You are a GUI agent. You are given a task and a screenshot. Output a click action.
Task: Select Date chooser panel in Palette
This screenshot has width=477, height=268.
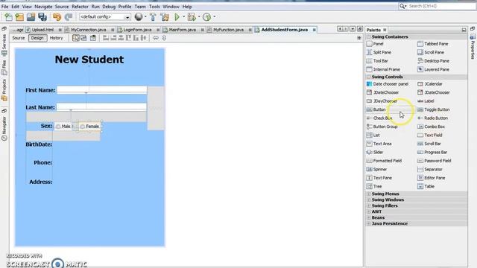point(388,84)
